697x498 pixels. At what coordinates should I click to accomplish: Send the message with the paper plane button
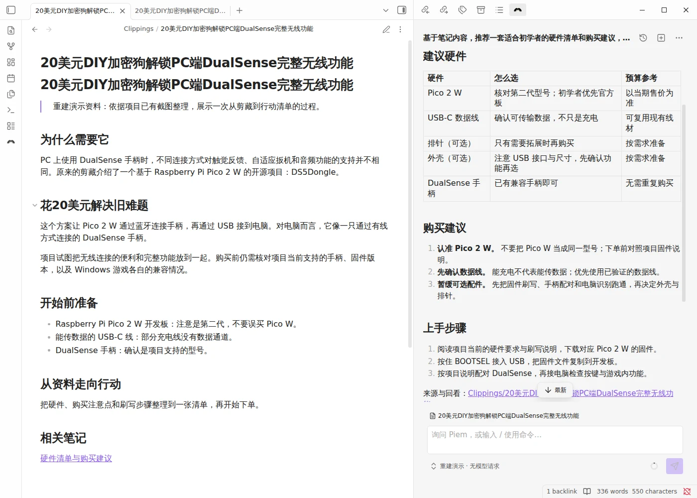click(675, 466)
